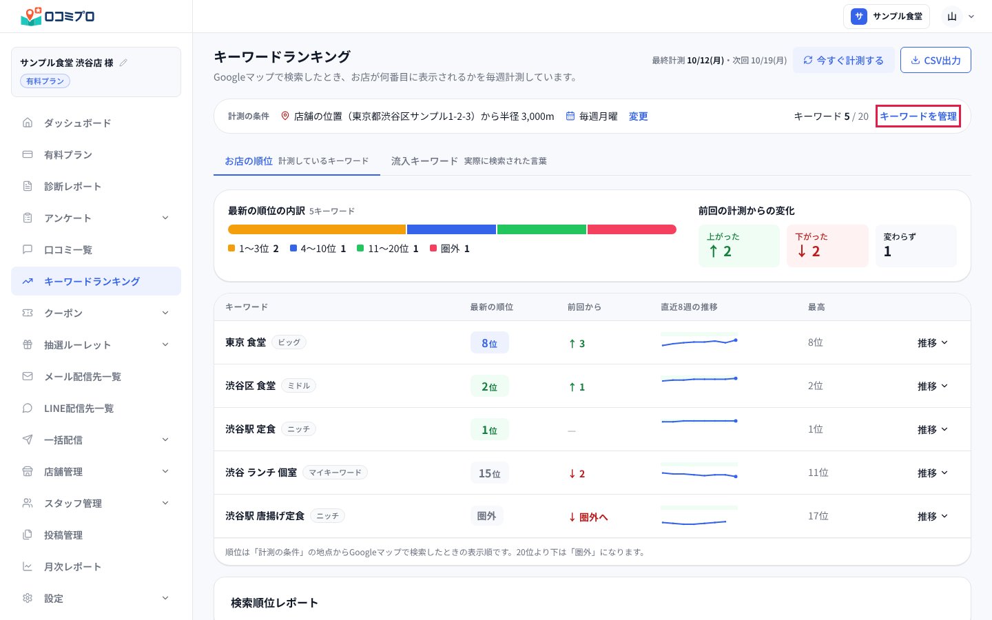Click the CSV出力 button
This screenshot has width=992, height=620.
936,60
